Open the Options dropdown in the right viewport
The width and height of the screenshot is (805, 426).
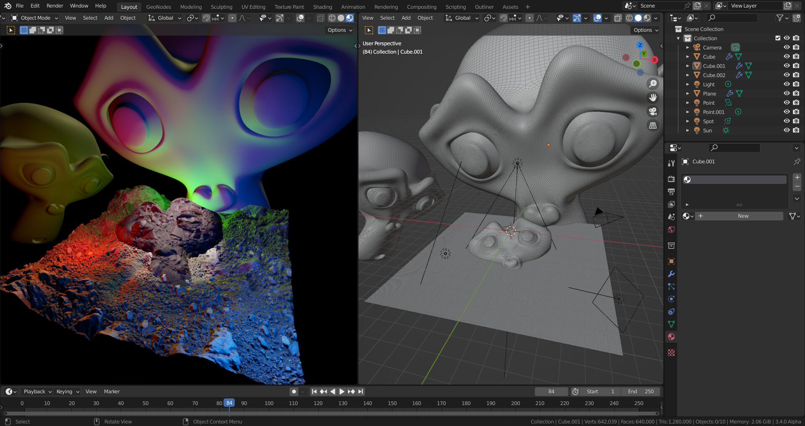point(645,30)
